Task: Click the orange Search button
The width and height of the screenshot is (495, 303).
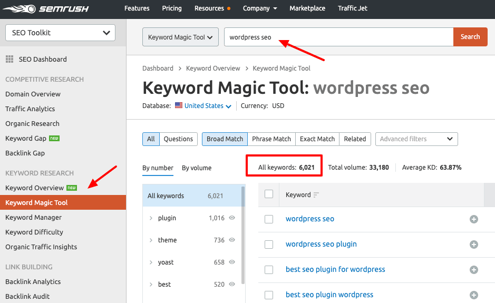Action: click(470, 37)
